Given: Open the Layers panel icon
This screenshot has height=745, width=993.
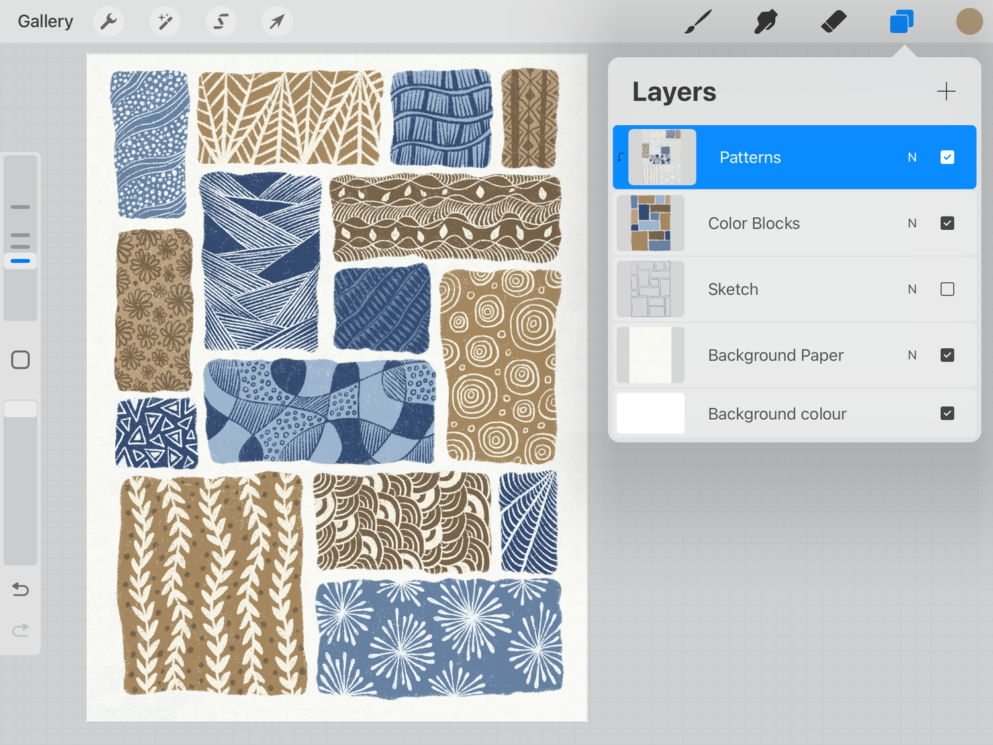Looking at the screenshot, I should pyautogui.click(x=901, y=21).
